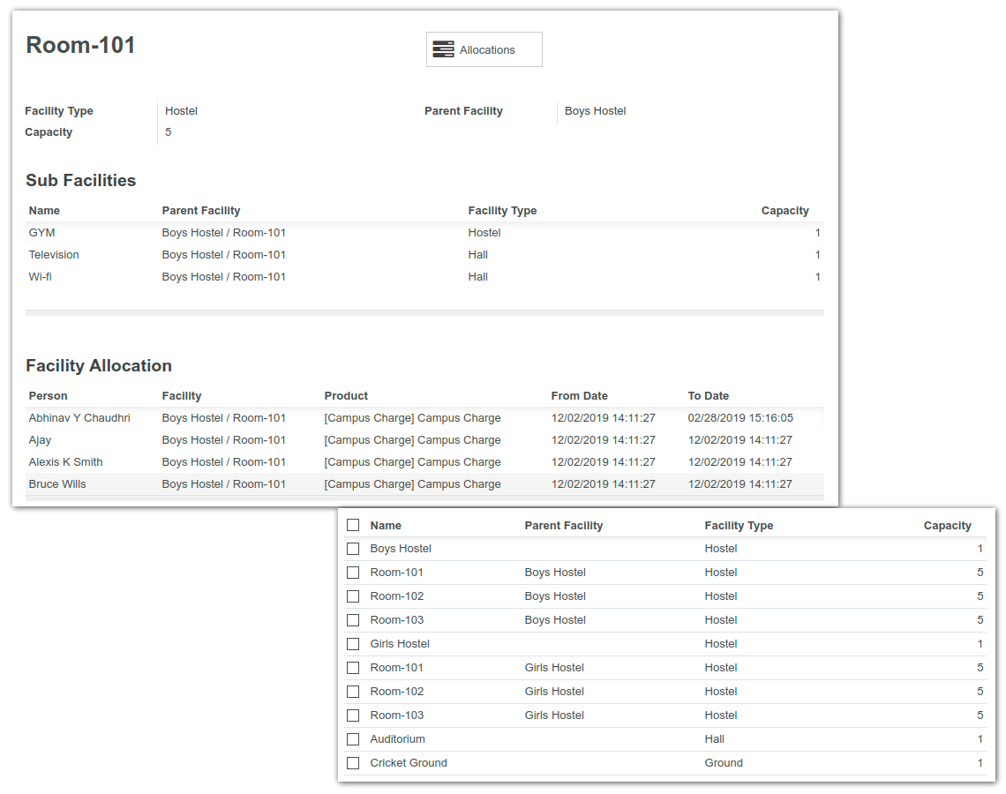Select the Alexis K Smith allocation row
1006x794 pixels.
click(65, 462)
